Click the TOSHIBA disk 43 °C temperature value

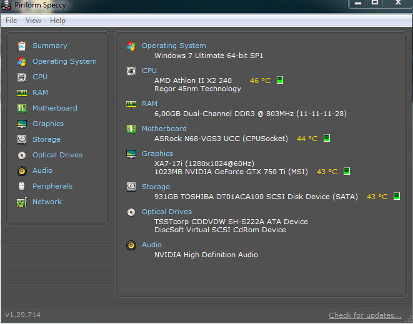377,197
